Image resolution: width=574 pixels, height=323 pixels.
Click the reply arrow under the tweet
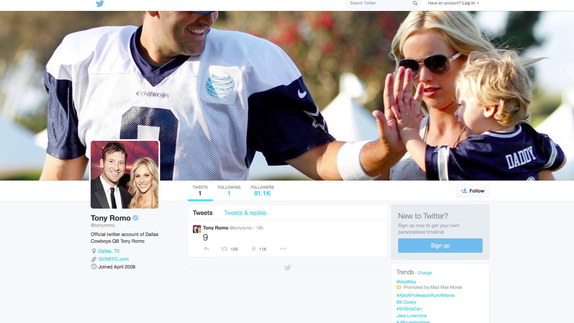click(206, 249)
